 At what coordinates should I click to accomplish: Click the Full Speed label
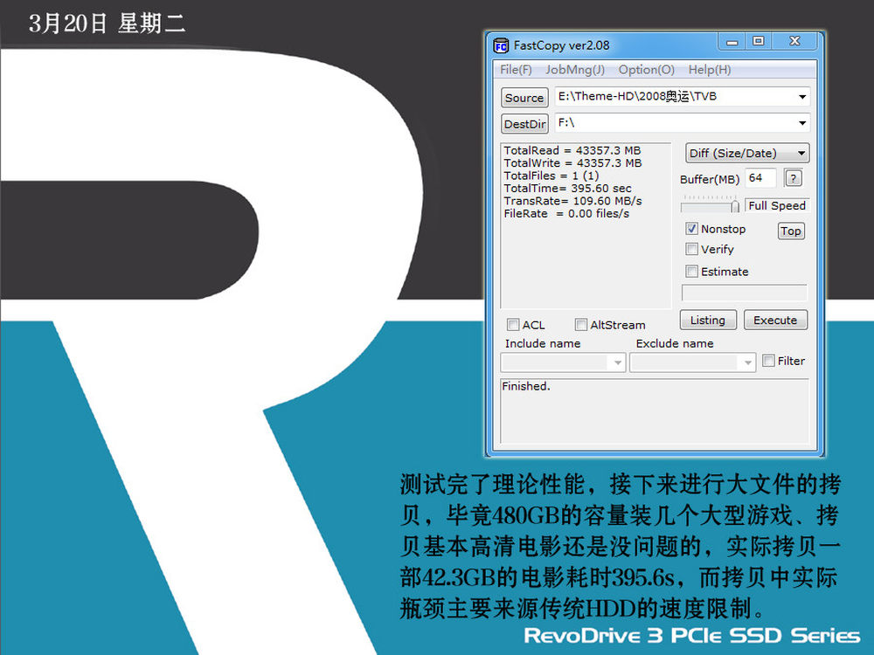(777, 205)
